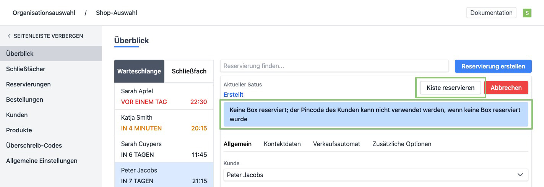The image size is (544, 187).
Task: Go to Schließfächer in the sidebar
Action: (26, 69)
